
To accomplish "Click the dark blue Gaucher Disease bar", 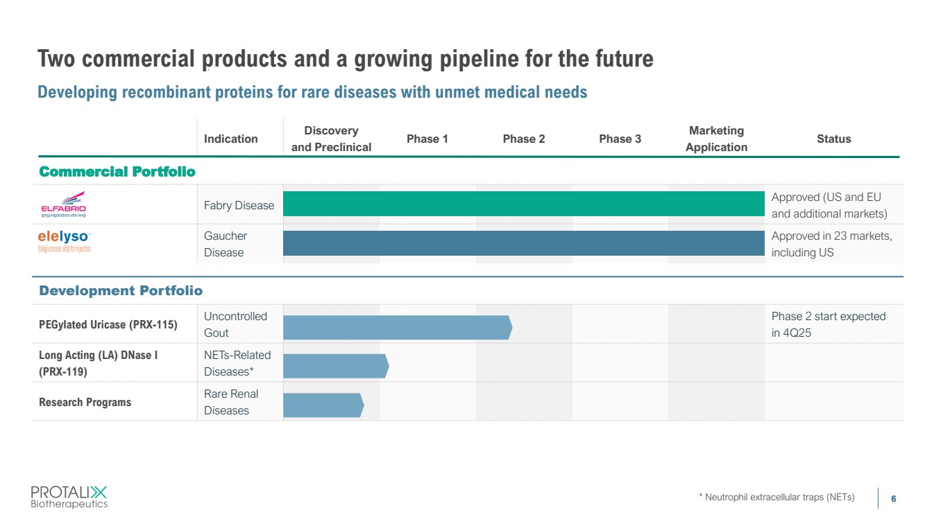I will pyautogui.click(x=523, y=243).
